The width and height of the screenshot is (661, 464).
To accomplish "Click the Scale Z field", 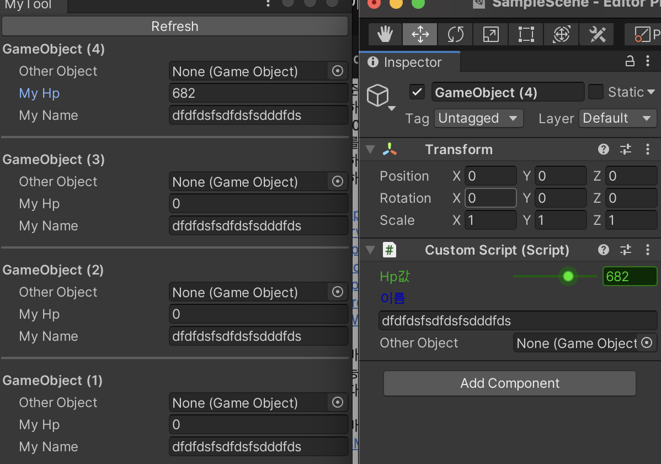I will (631, 220).
